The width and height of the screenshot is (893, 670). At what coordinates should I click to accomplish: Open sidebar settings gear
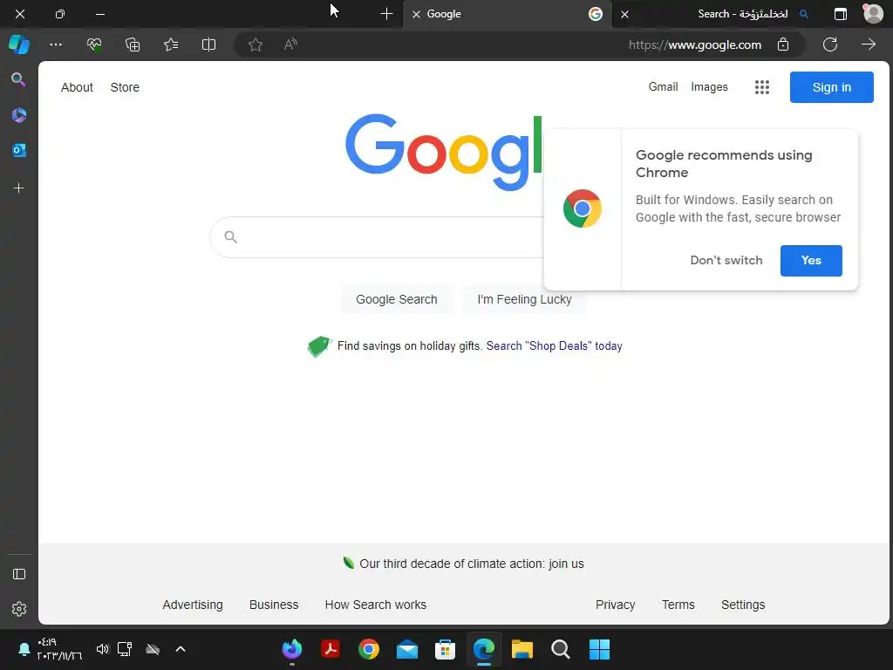(x=19, y=609)
